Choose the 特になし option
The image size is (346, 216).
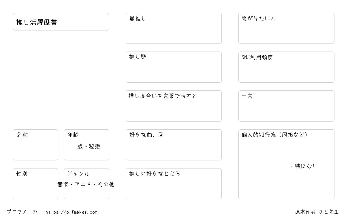click(x=303, y=166)
